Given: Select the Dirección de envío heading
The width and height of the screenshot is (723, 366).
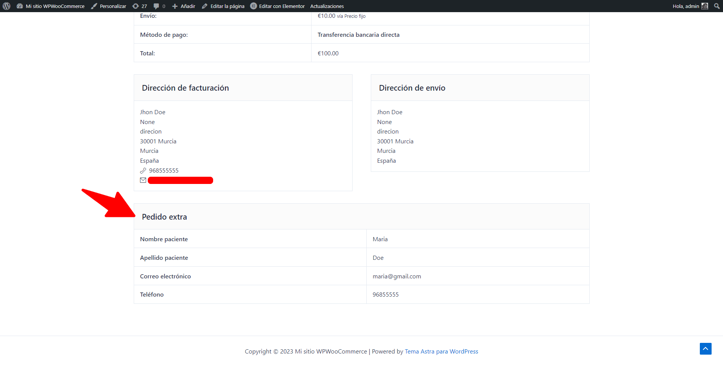Looking at the screenshot, I should (x=412, y=88).
